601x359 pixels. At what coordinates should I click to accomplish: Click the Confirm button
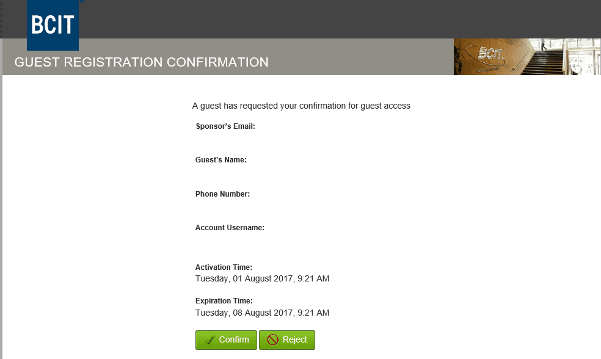point(226,339)
